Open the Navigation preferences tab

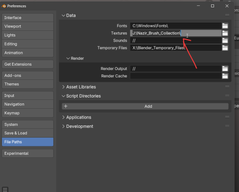pos(27,104)
